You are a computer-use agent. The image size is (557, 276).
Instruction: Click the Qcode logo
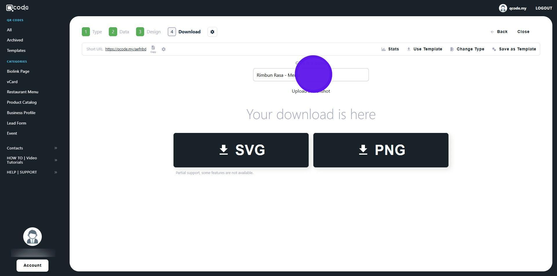(17, 8)
